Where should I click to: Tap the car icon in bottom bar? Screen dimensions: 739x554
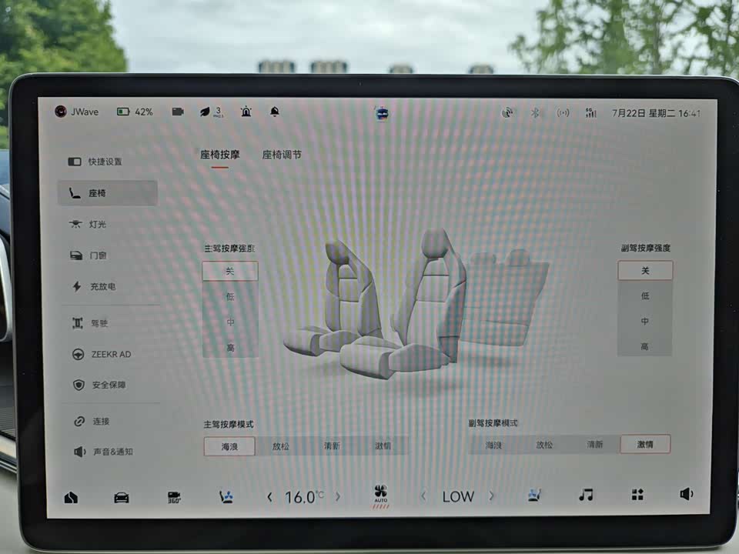pyautogui.click(x=122, y=497)
